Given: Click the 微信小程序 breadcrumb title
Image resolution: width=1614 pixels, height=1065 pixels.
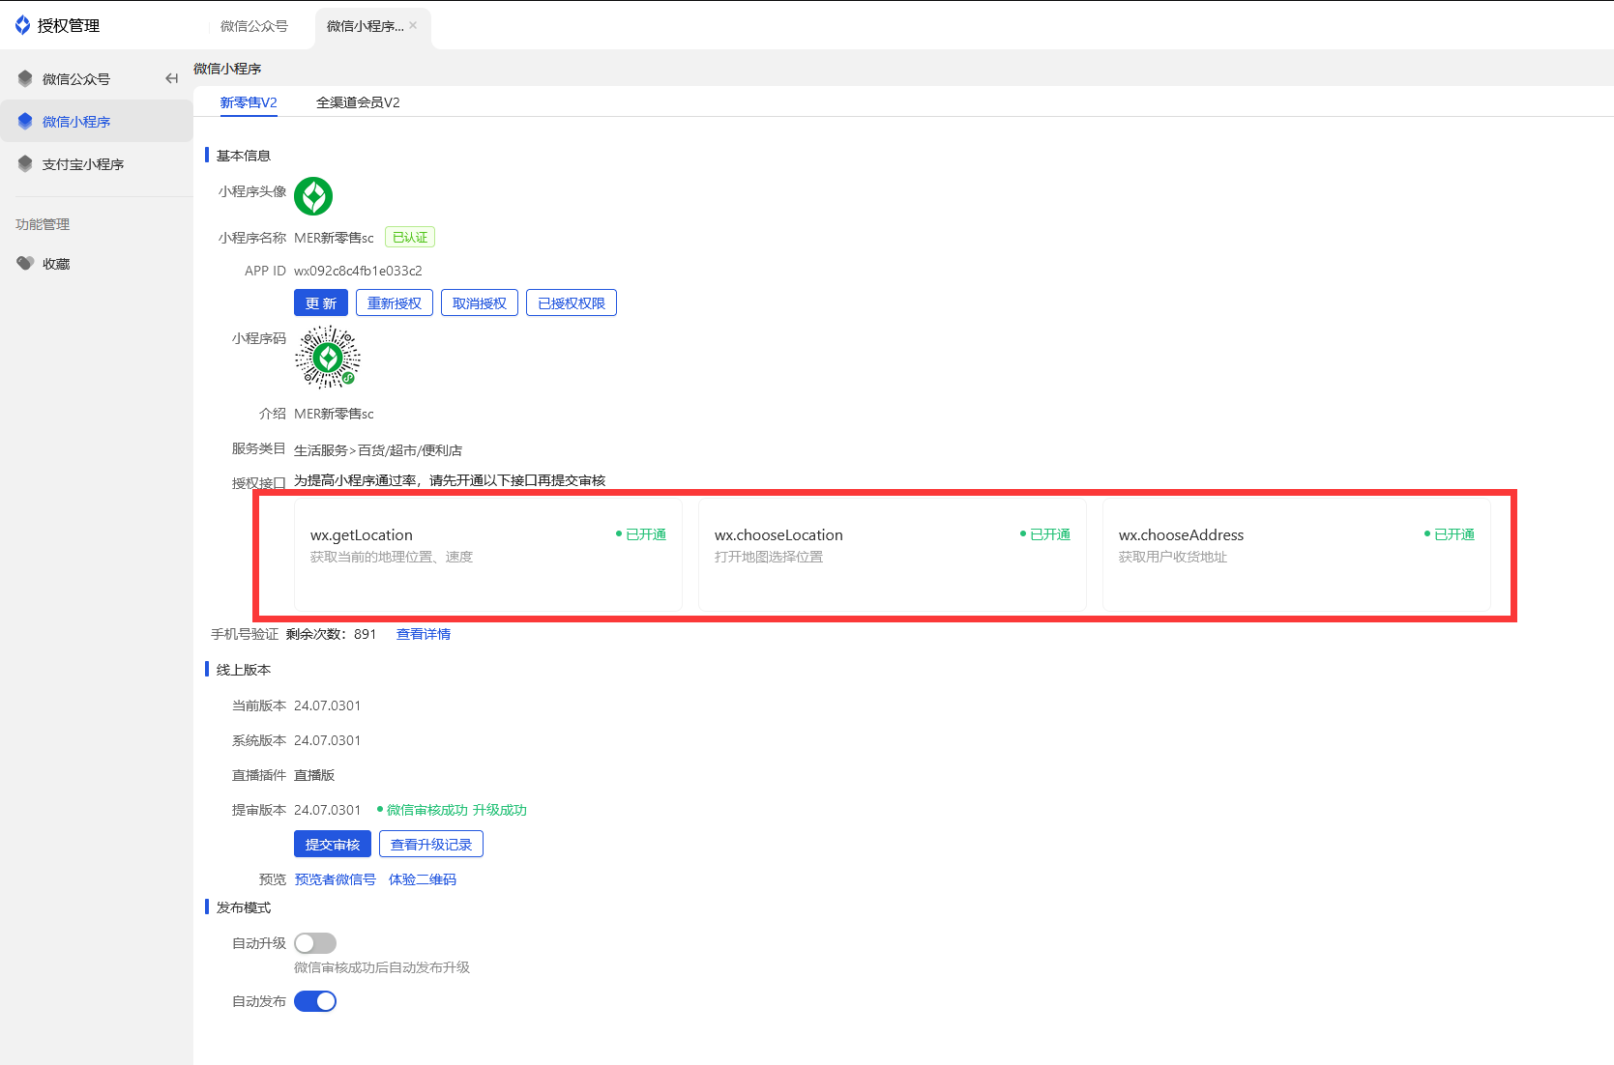Looking at the screenshot, I should 227,69.
